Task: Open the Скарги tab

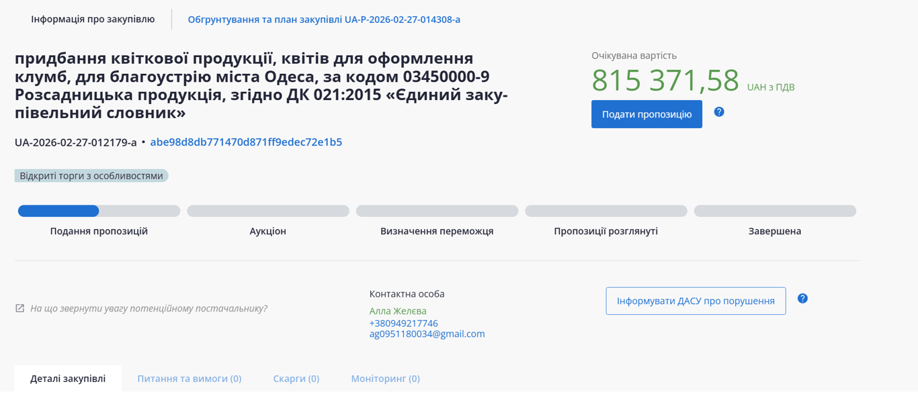Action: point(296,379)
